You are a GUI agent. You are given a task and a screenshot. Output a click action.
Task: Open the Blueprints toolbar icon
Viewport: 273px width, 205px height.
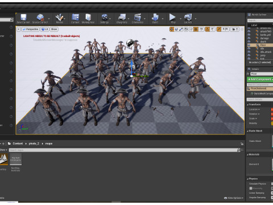click(122, 19)
